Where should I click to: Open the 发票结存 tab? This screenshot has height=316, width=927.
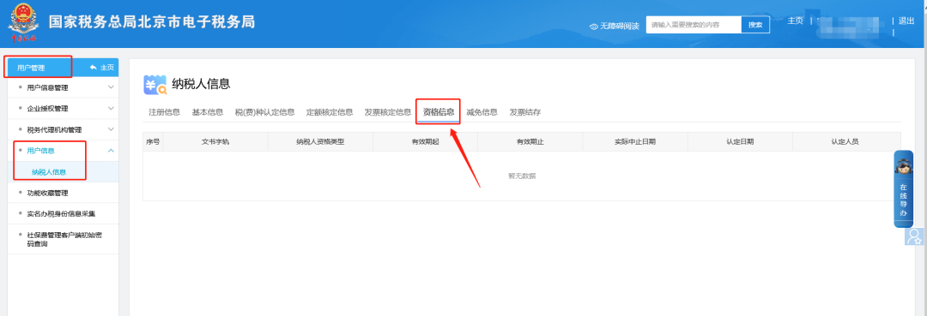pyautogui.click(x=525, y=112)
